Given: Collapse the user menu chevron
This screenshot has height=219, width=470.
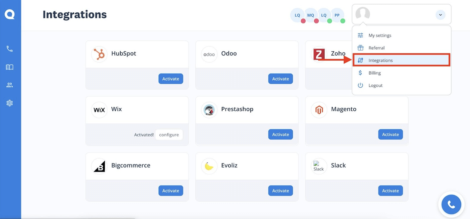Looking at the screenshot, I should tap(440, 15).
